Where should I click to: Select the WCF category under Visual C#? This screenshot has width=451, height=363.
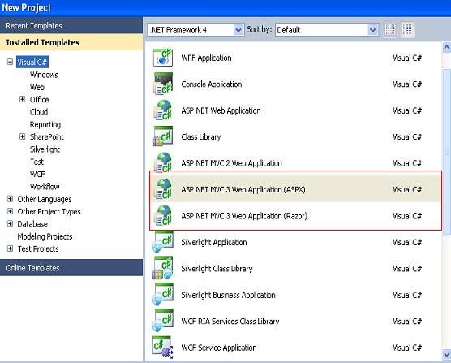point(37,174)
